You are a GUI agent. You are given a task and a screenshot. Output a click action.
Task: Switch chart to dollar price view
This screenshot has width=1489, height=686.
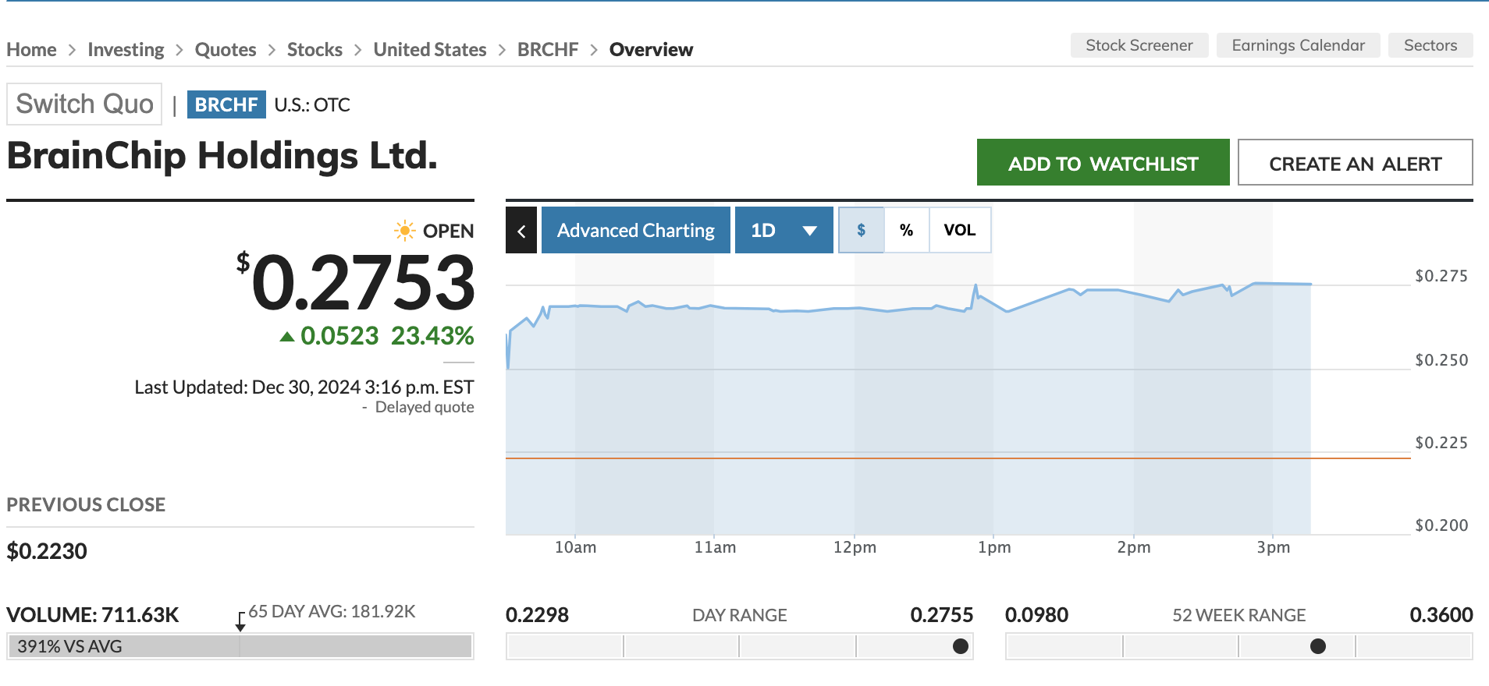click(861, 231)
